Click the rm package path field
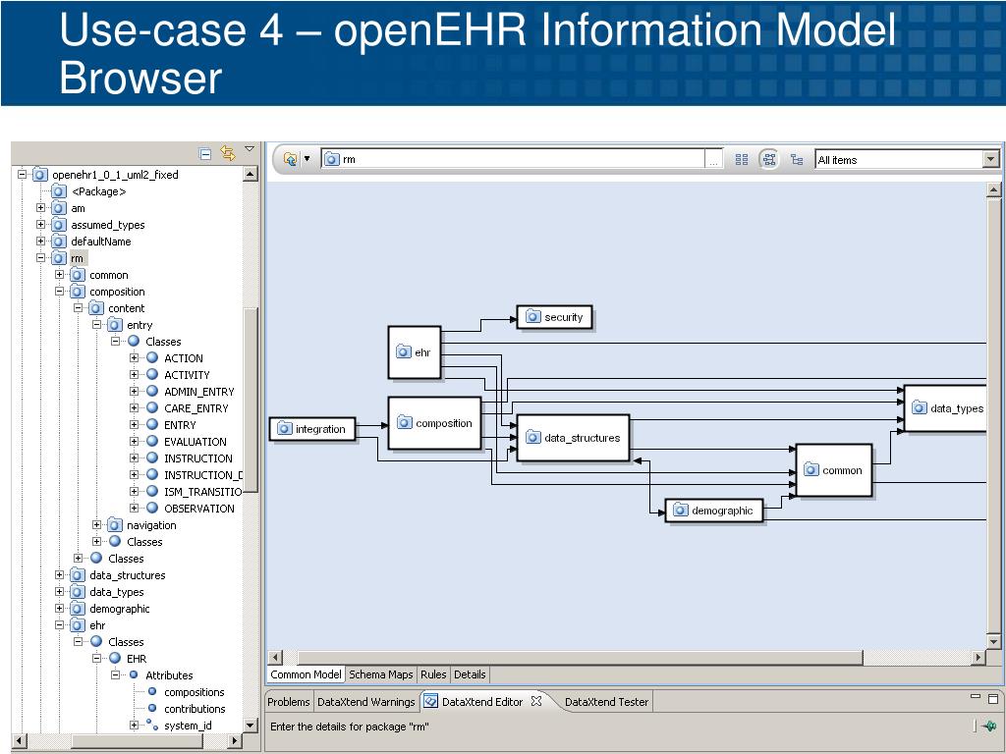Screen dimensions: 1006x754 click(513, 159)
